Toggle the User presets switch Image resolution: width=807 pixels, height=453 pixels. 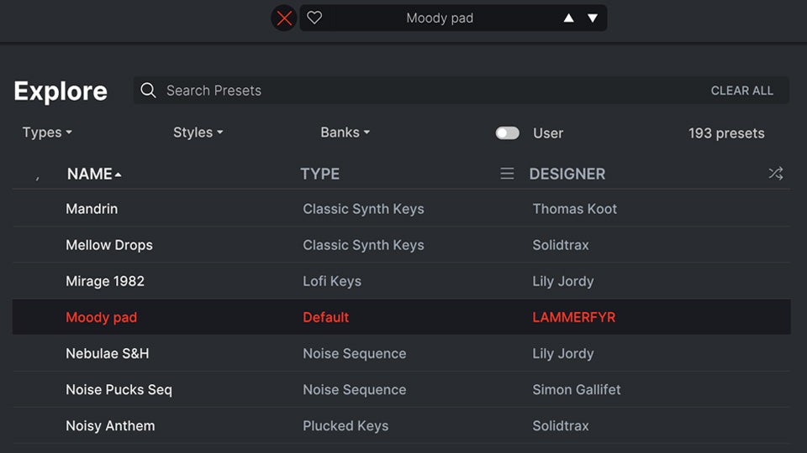pos(508,133)
